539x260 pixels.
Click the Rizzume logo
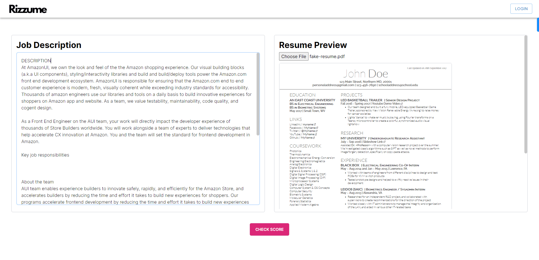tap(28, 9)
